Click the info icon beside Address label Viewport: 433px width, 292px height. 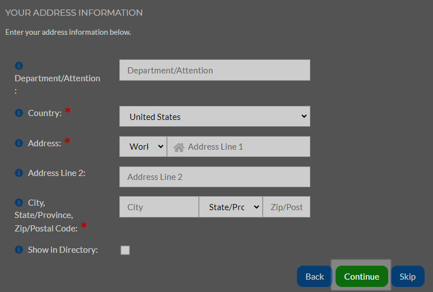tap(19, 143)
